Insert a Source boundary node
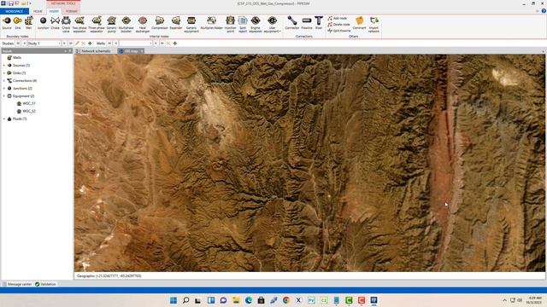The width and height of the screenshot is (547, 307). tap(7, 23)
